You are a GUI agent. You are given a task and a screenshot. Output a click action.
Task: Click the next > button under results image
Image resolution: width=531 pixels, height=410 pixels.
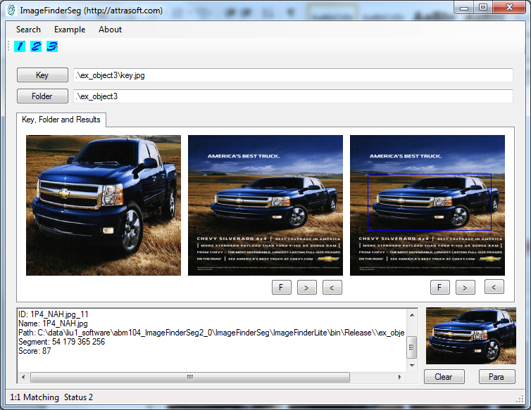click(466, 288)
